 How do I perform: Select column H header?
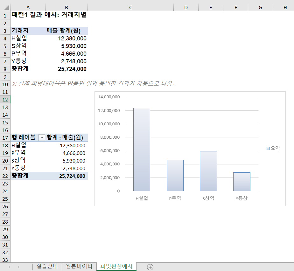tap(285, 8)
